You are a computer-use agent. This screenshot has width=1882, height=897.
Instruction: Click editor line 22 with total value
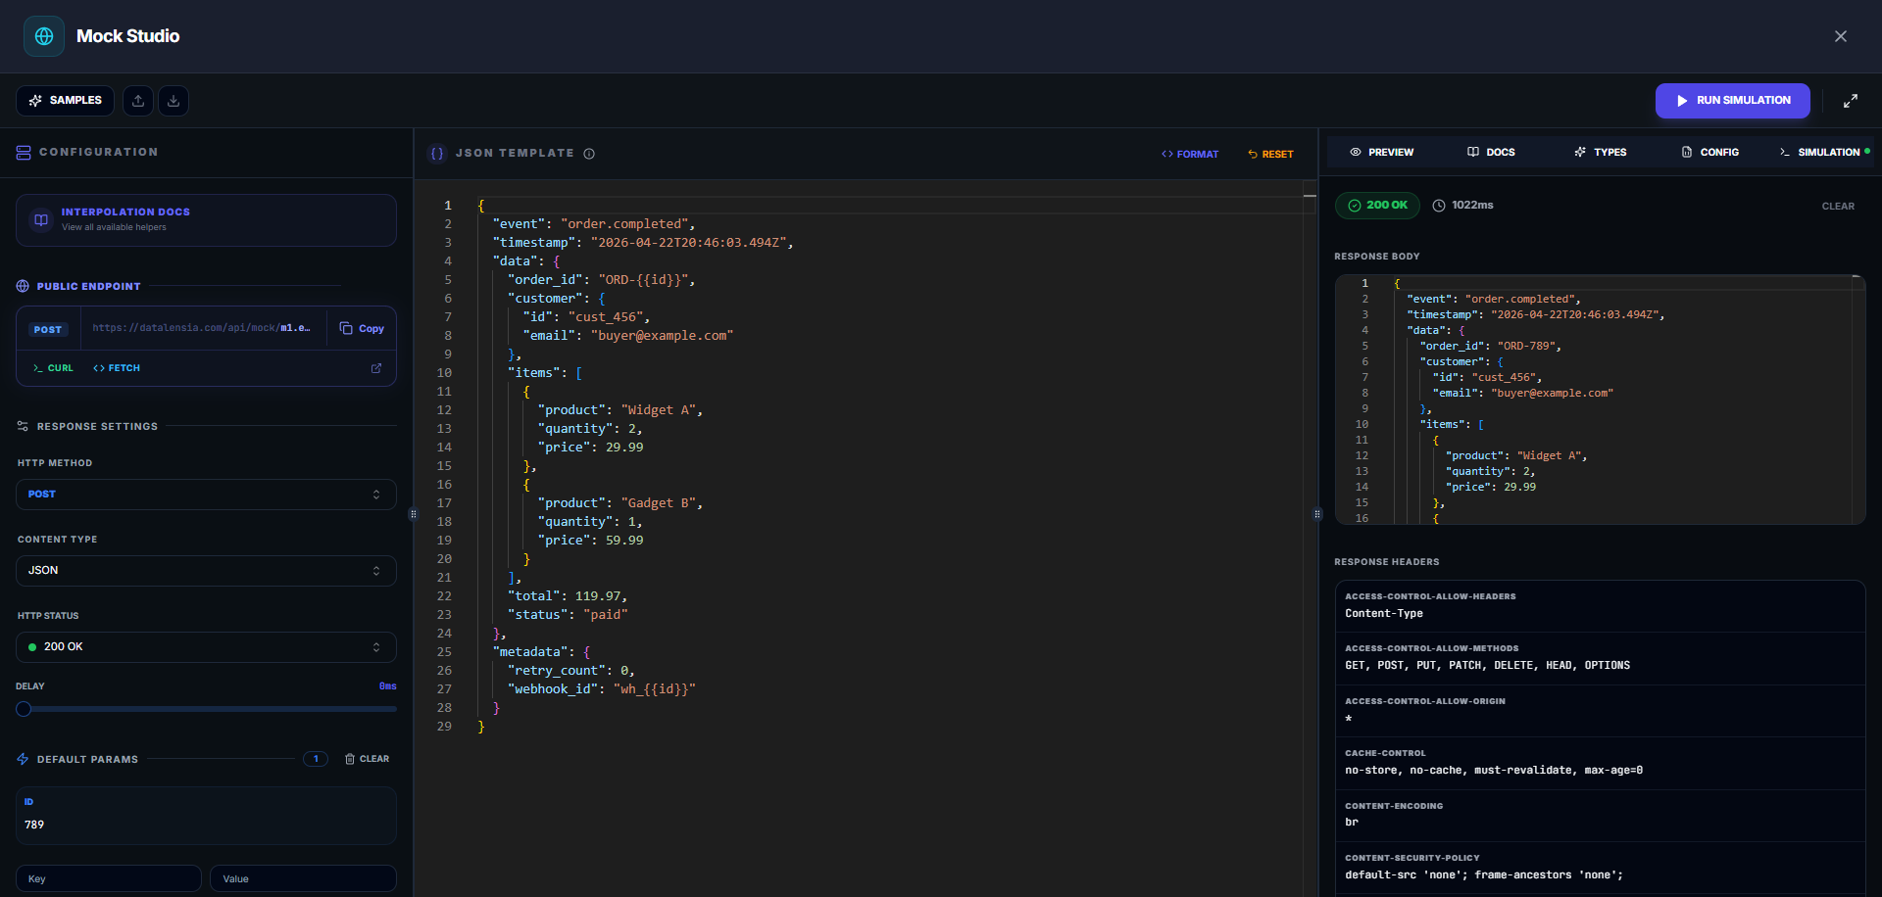[x=568, y=596]
